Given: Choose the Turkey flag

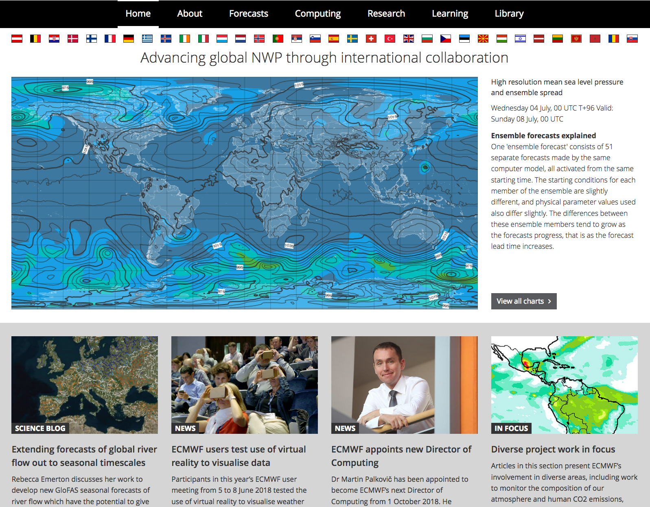Looking at the screenshot, I should click(390, 39).
